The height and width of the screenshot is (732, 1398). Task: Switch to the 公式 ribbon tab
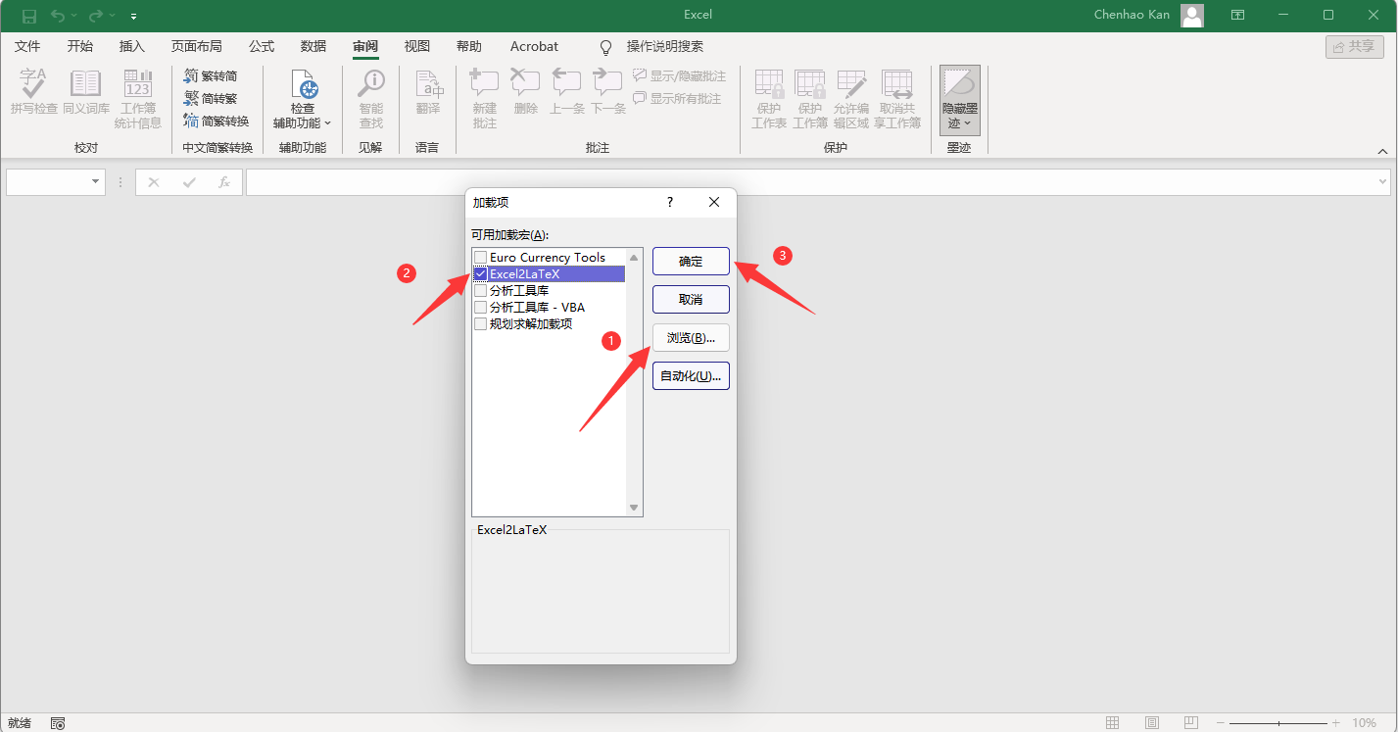click(x=262, y=46)
